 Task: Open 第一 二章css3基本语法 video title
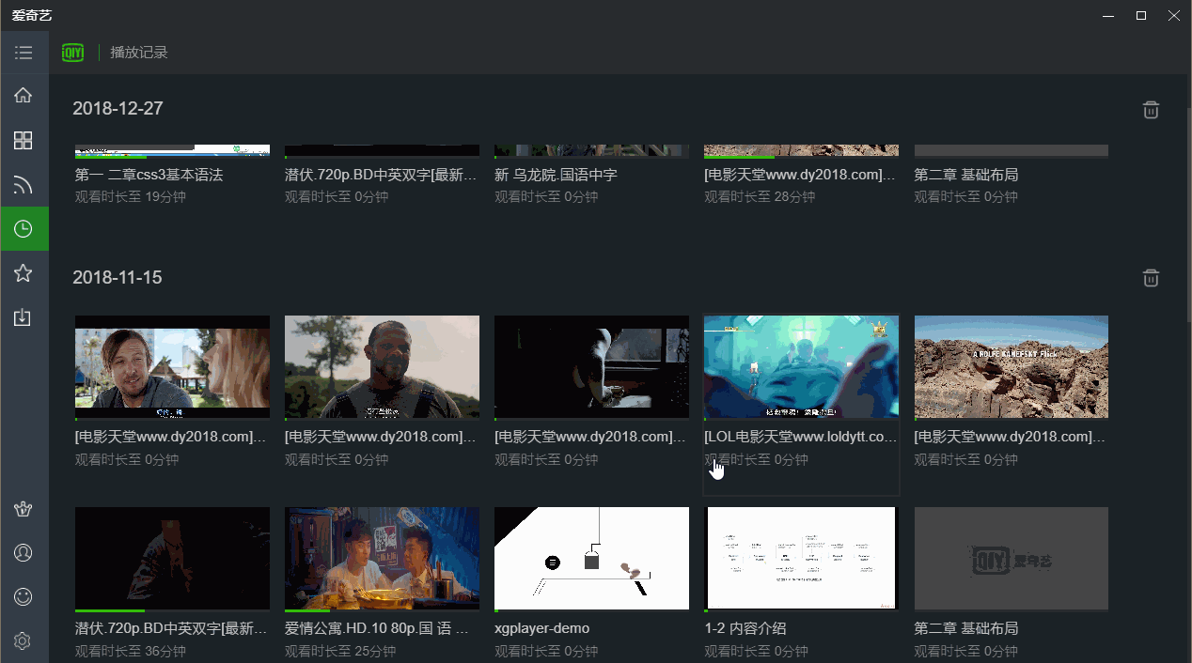pos(149,175)
